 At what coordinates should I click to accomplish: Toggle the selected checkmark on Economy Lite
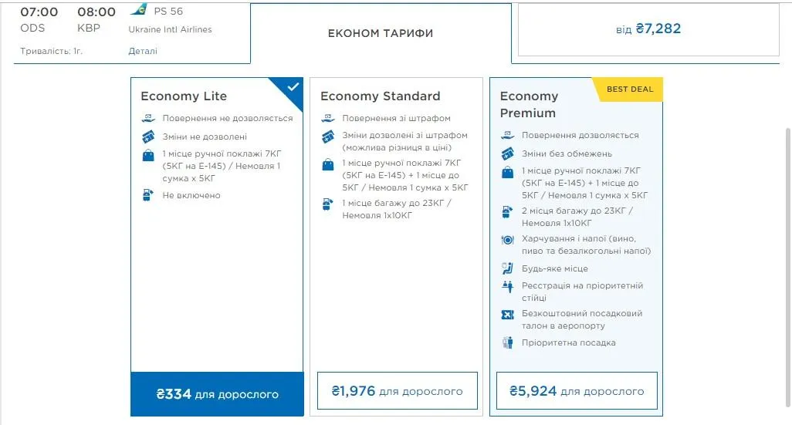pyautogui.click(x=292, y=88)
